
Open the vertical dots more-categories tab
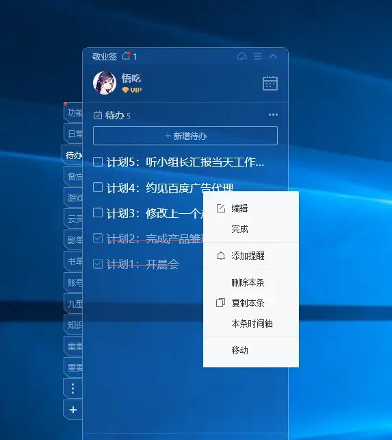(x=73, y=389)
